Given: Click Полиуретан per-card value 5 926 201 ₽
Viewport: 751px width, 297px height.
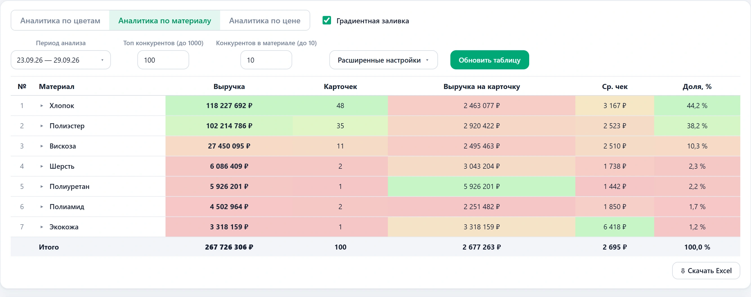Looking at the screenshot, I should [482, 186].
